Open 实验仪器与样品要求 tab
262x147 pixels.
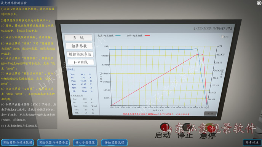pos(53,142)
